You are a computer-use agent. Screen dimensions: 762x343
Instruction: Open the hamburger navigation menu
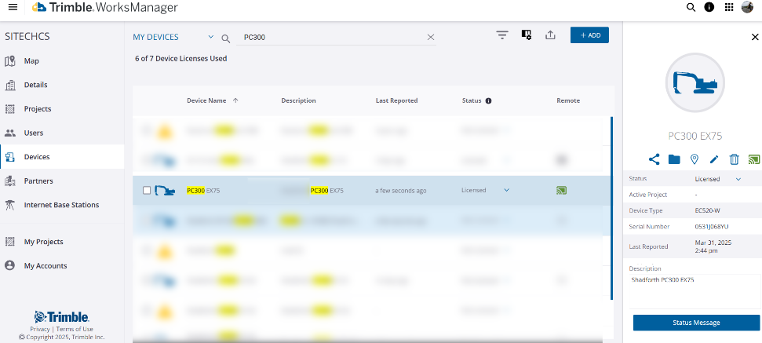pos(13,7)
